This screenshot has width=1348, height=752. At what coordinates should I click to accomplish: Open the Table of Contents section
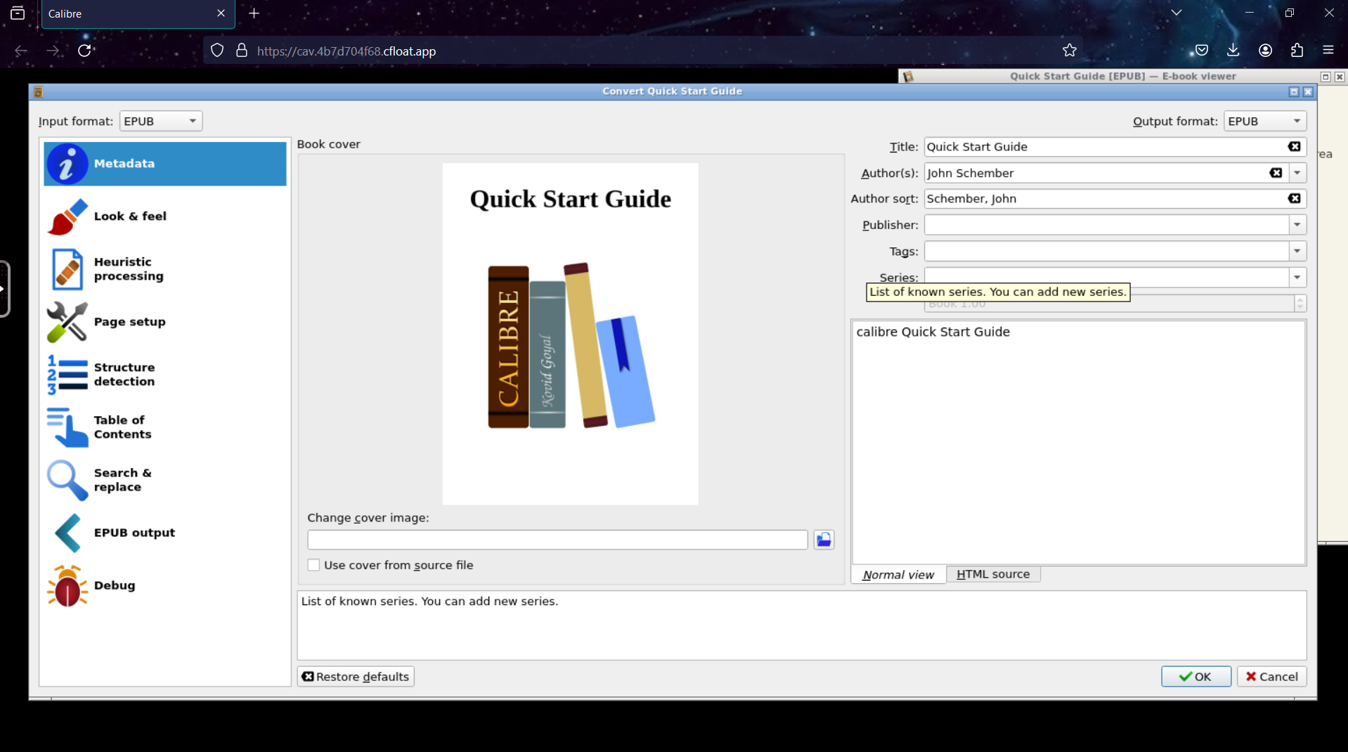(165, 427)
